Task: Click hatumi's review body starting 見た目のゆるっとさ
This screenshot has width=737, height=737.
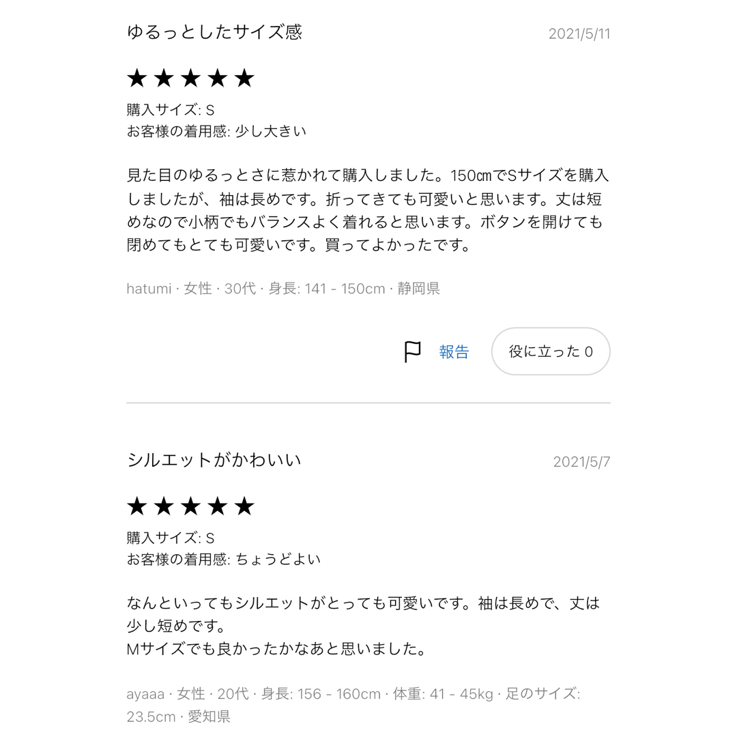Action: tap(368, 210)
